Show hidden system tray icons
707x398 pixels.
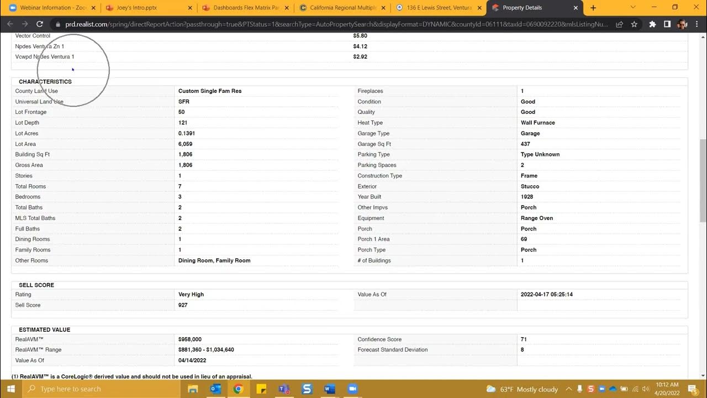pyautogui.click(x=568, y=389)
